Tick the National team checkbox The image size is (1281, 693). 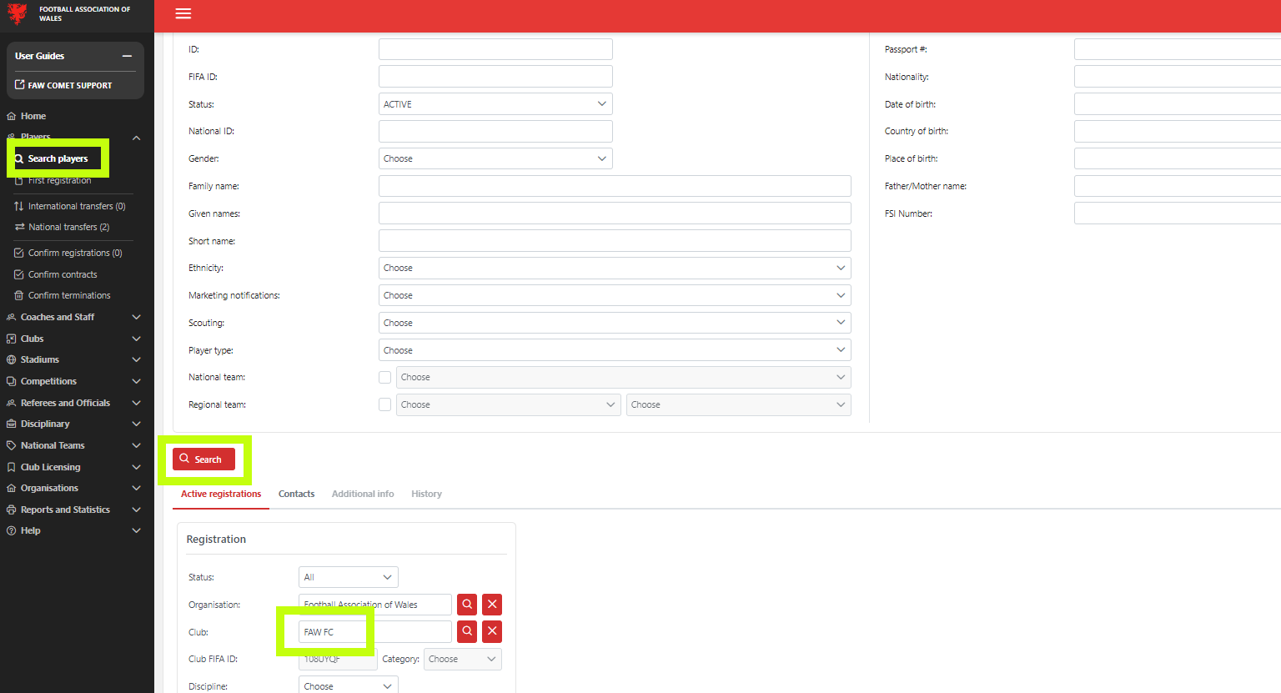pyautogui.click(x=384, y=377)
